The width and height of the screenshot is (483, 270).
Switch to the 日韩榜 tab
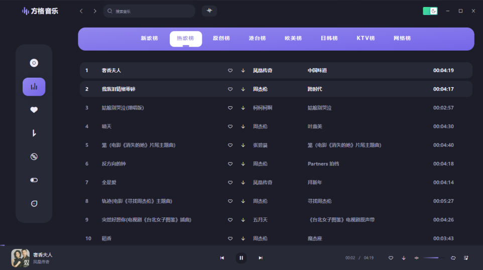(x=329, y=39)
